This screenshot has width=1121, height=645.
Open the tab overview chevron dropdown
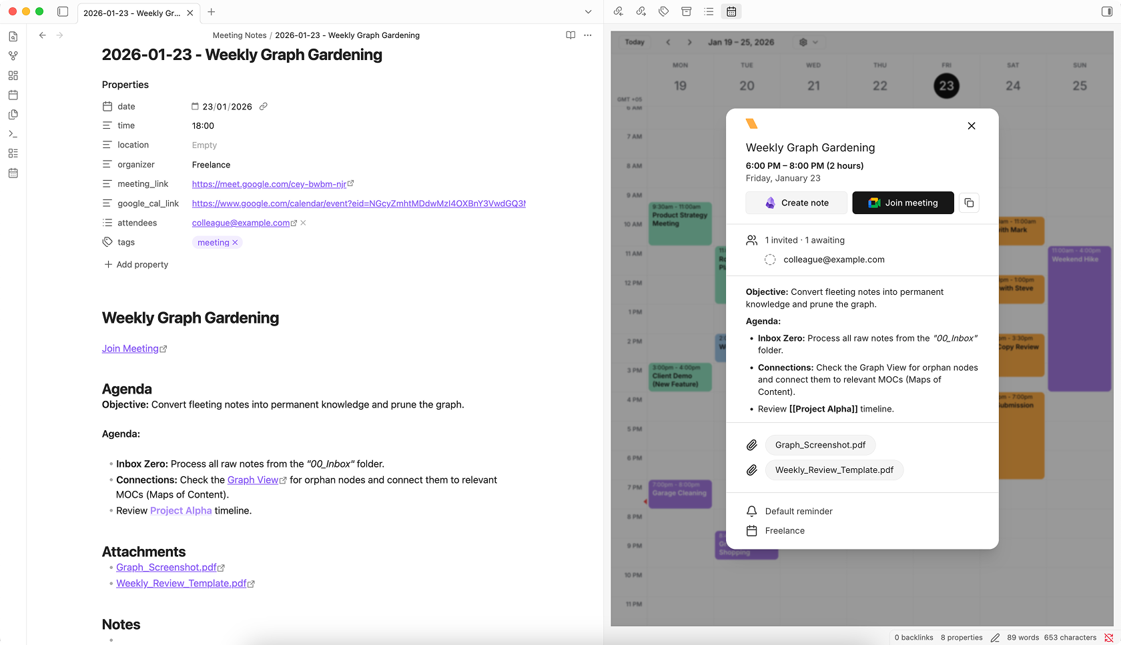[x=588, y=11]
